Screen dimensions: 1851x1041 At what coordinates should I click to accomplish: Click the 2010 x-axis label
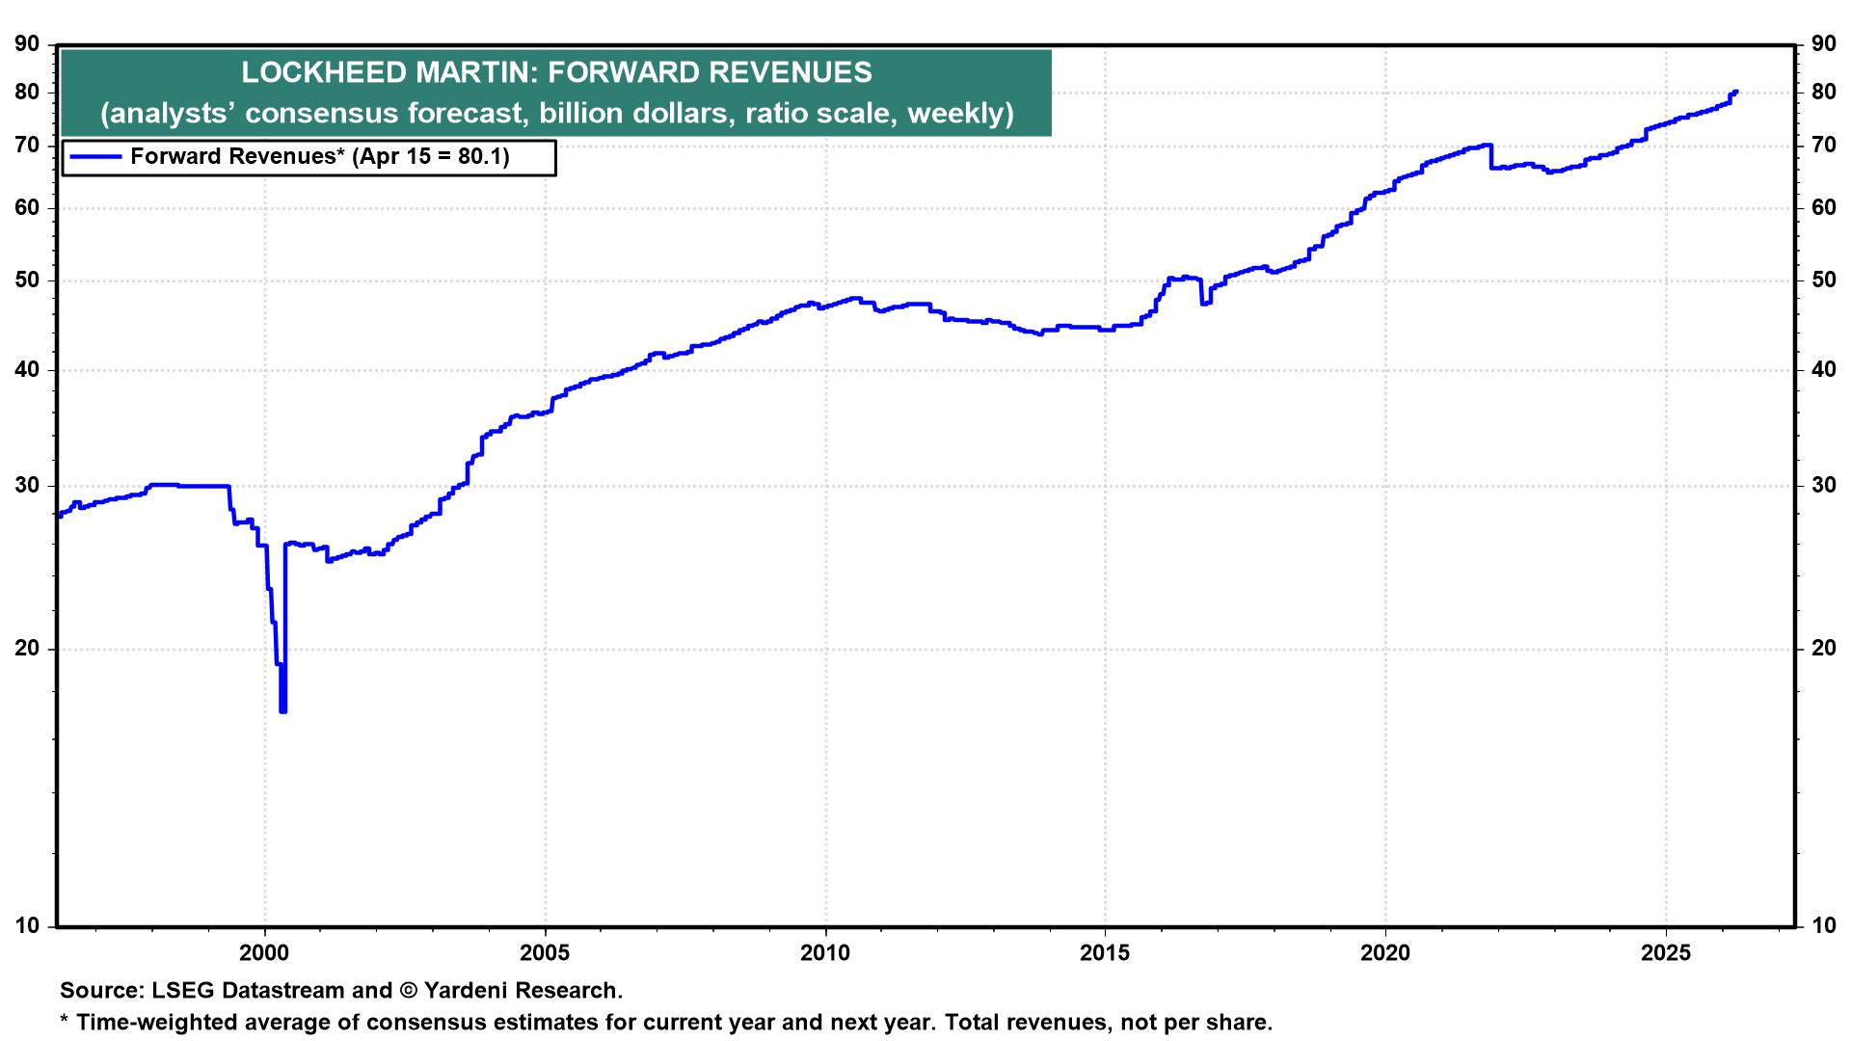825,953
